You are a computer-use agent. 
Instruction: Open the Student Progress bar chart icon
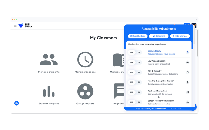coord(49,91)
